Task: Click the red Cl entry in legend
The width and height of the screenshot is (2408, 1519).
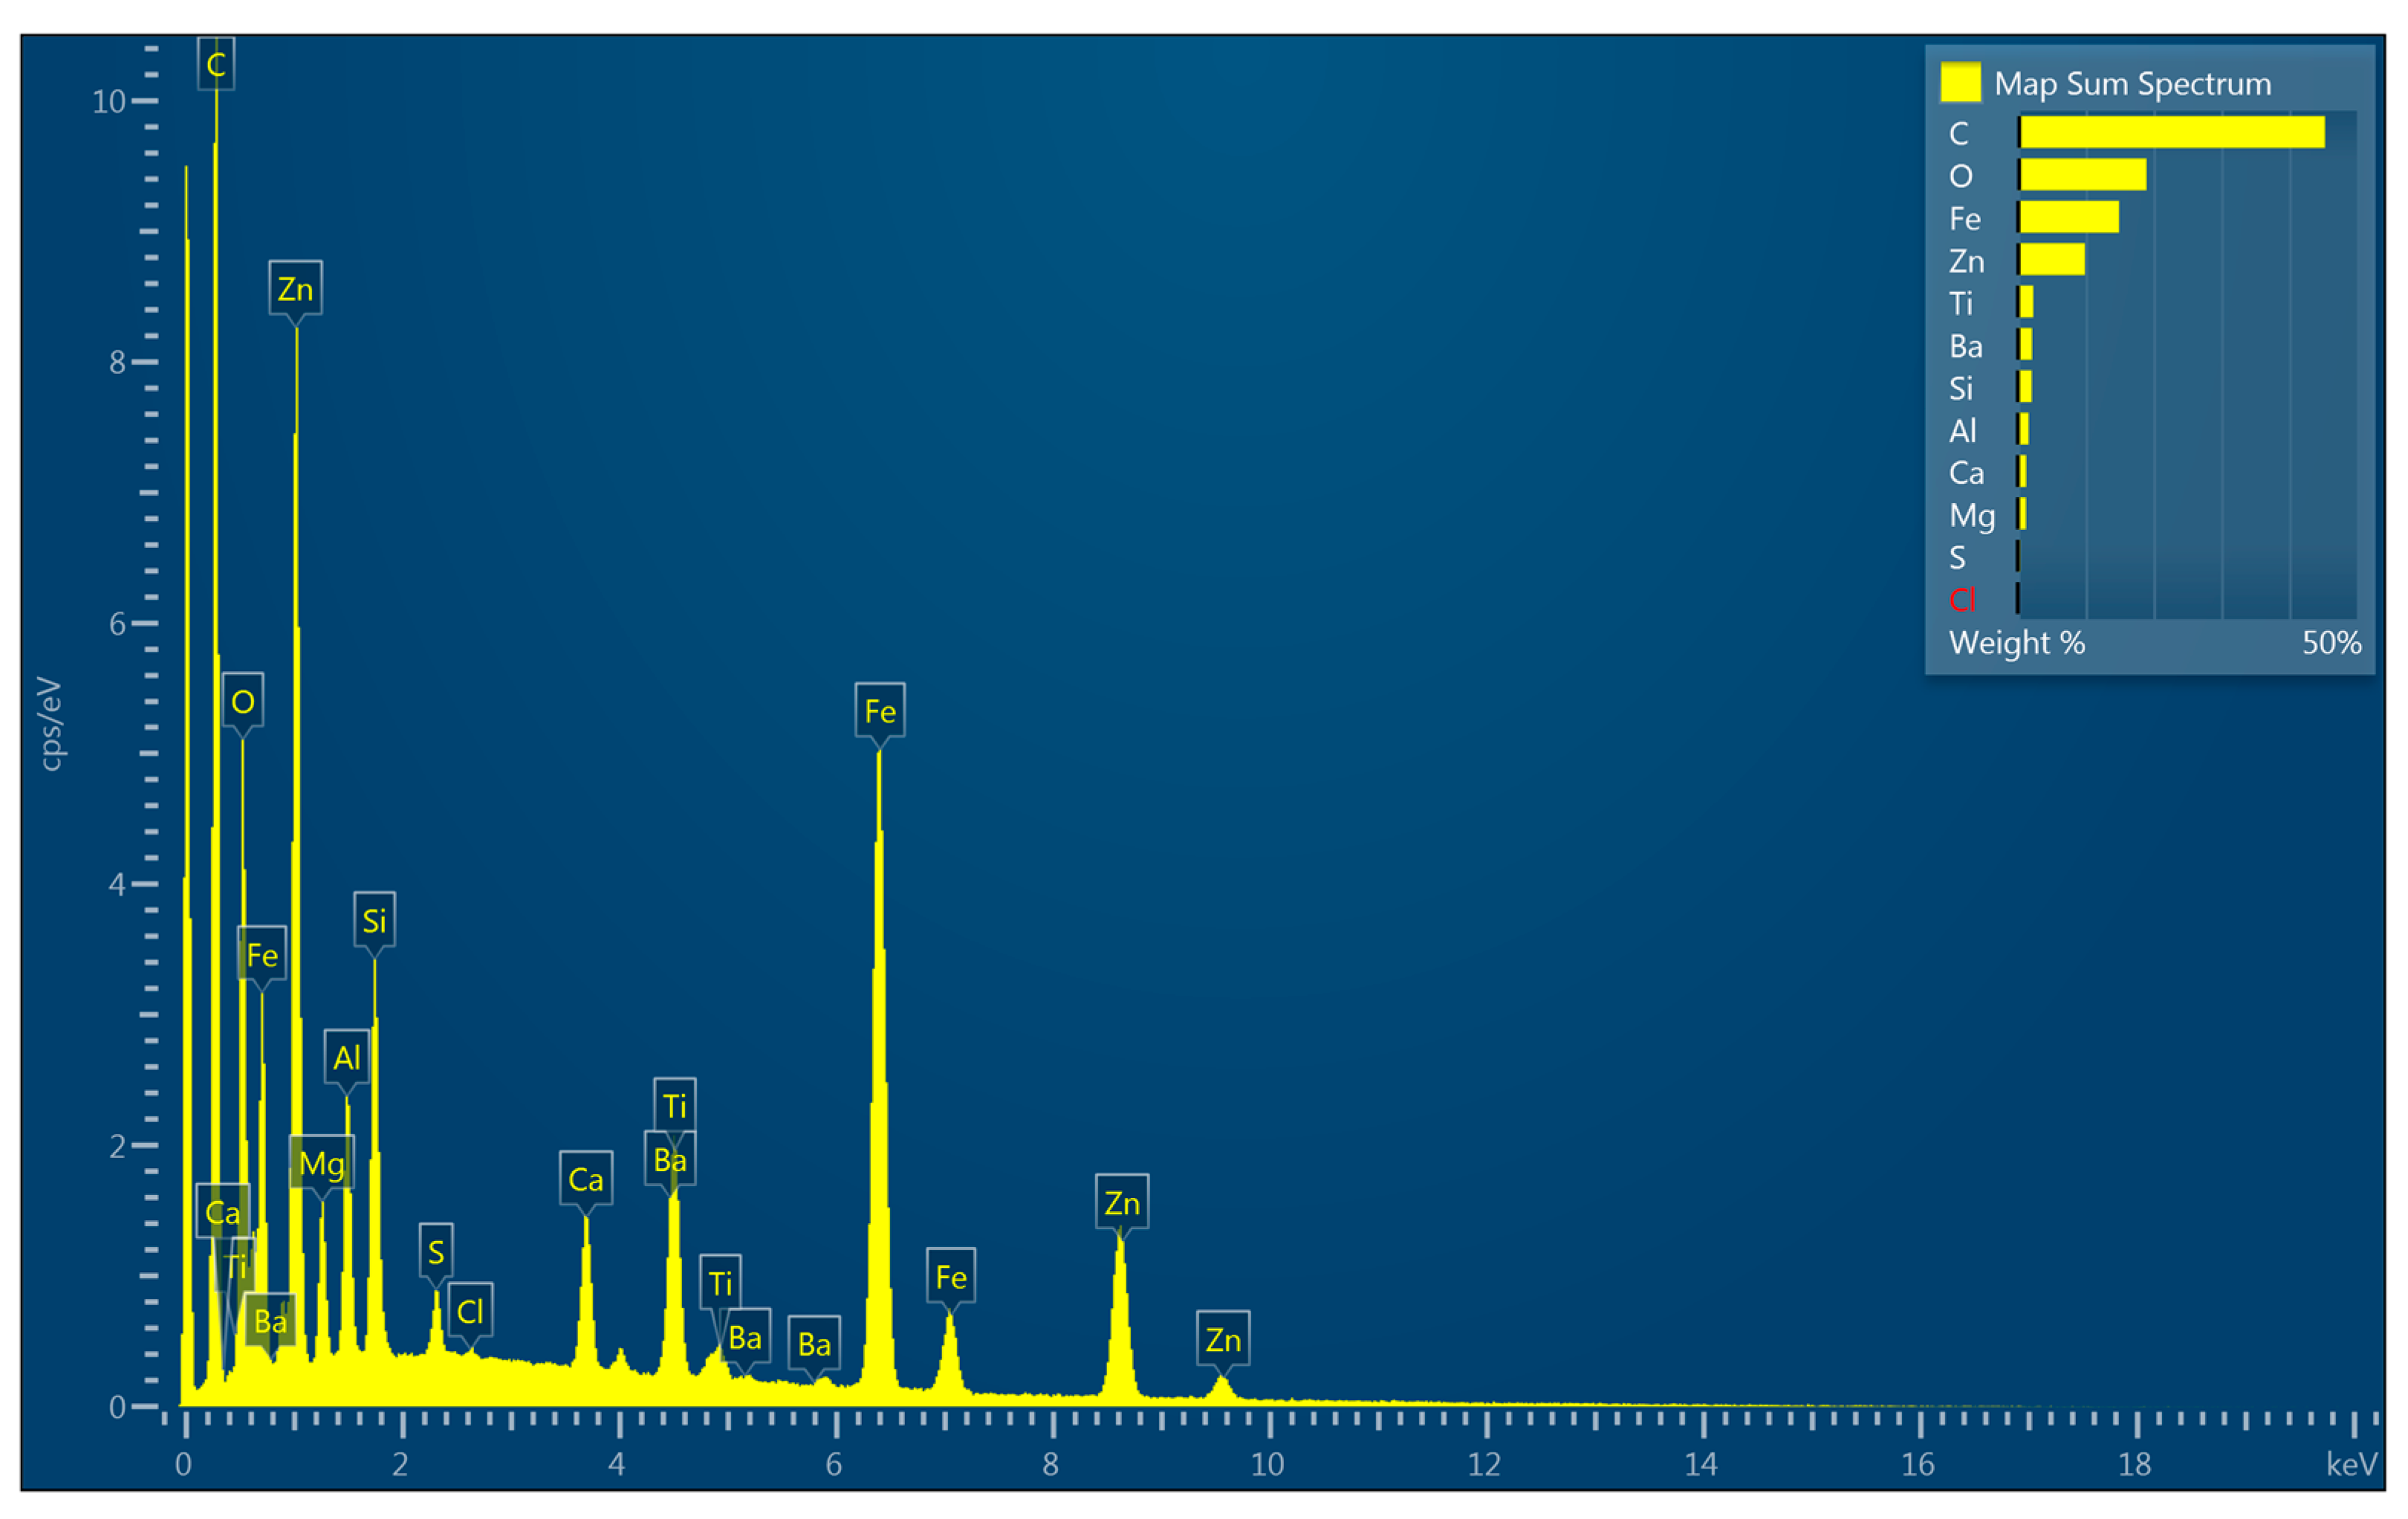Action: (x=1962, y=600)
